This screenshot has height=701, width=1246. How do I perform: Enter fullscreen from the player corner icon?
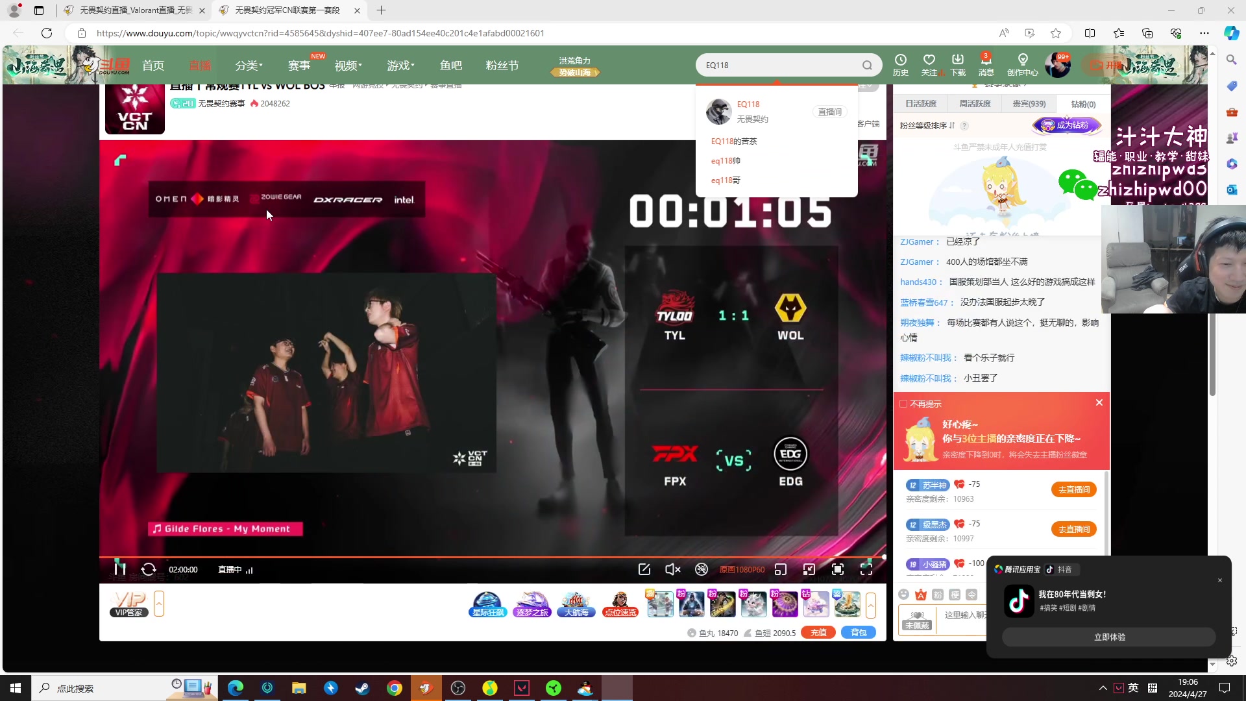866,569
